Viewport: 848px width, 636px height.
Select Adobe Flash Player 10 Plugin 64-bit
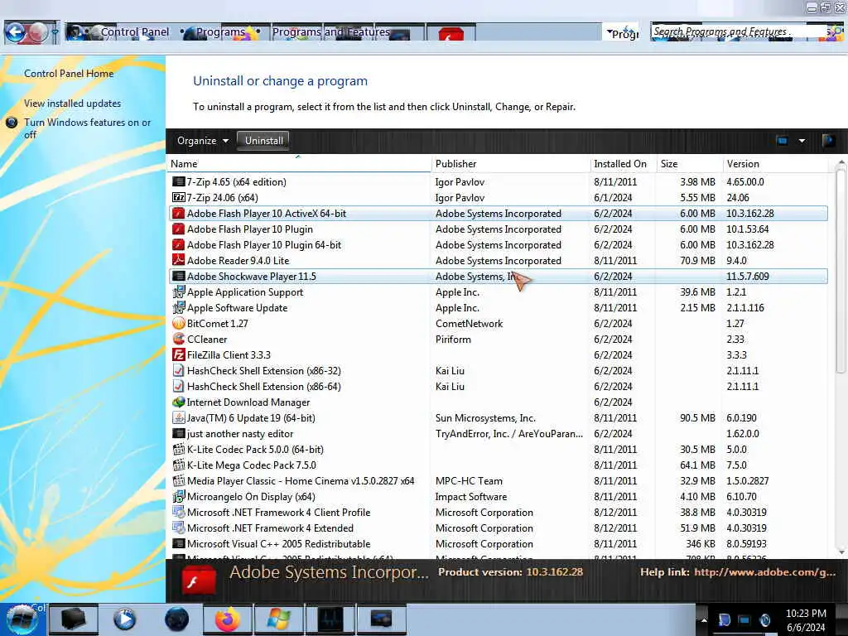[498, 244]
